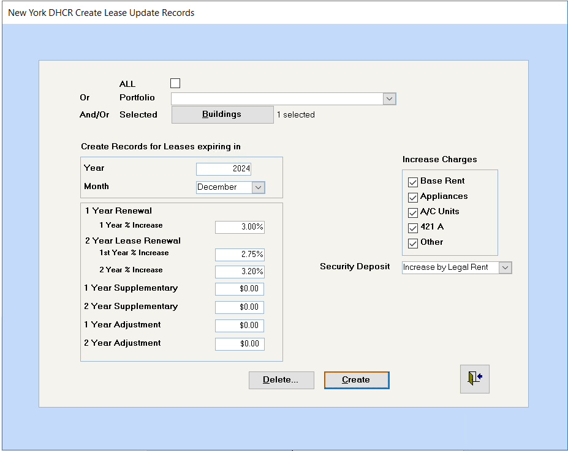The width and height of the screenshot is (568, 451).
Task: Click the Create button
Action: (357, 380)
